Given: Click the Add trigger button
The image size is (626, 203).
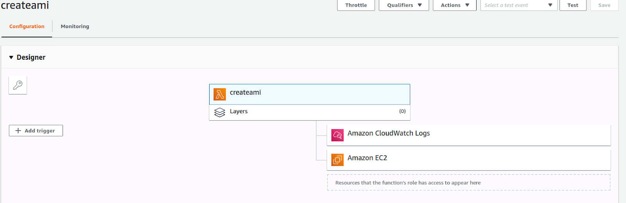Looking at the screenshot, I should [x=36, y=131].
